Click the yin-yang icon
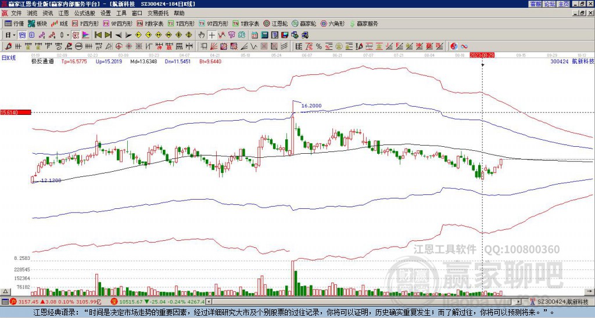The image size is (595, 318). [454, 46]
